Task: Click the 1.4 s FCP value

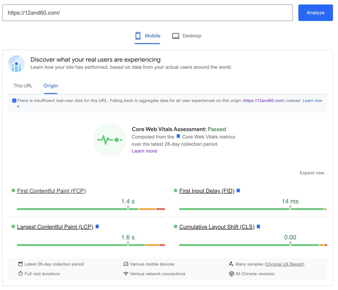Action: pyautogui.click(x=128, y=201)
